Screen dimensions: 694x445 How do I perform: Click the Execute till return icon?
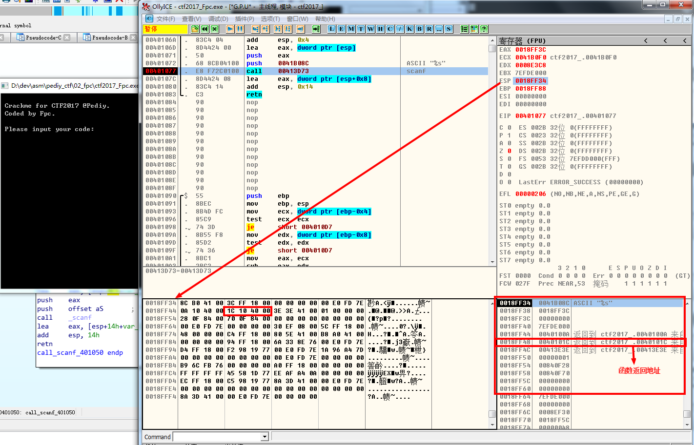301,29
